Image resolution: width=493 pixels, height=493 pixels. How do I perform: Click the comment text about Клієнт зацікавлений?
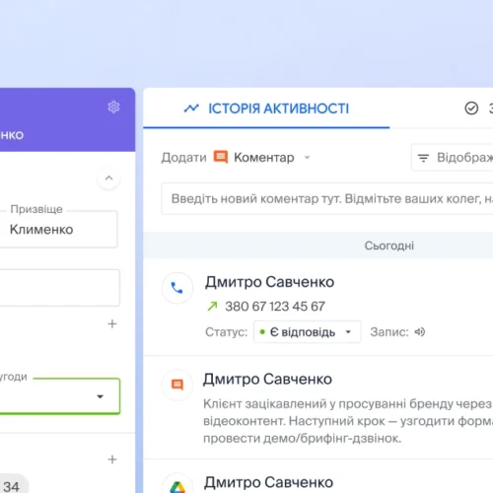(348, 421)
